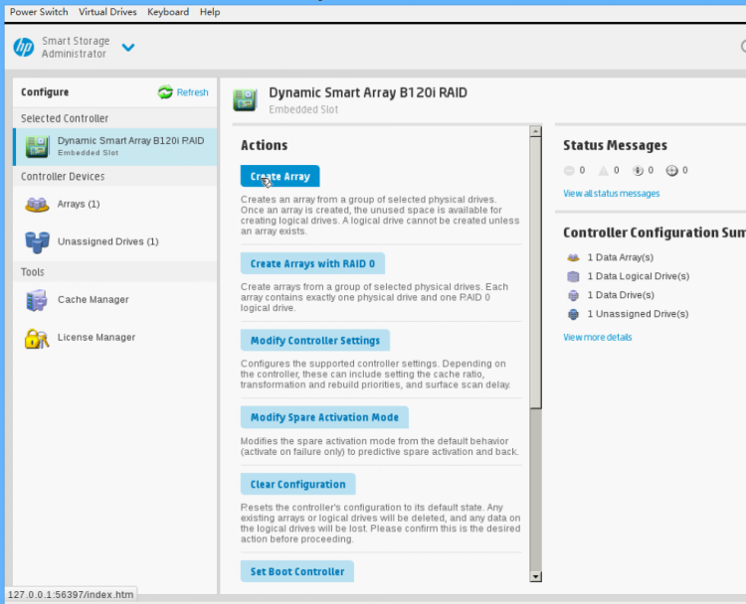Open the Cache Manager tool label

(93, 299)
